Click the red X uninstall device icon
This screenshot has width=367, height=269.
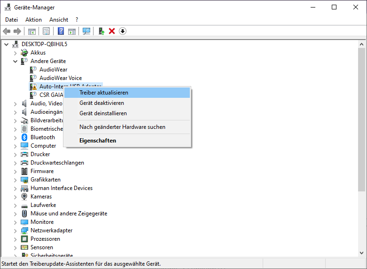[112, 31]
